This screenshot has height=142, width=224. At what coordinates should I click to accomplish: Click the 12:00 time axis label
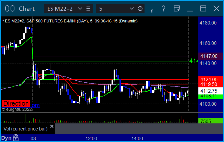point(91,138)
